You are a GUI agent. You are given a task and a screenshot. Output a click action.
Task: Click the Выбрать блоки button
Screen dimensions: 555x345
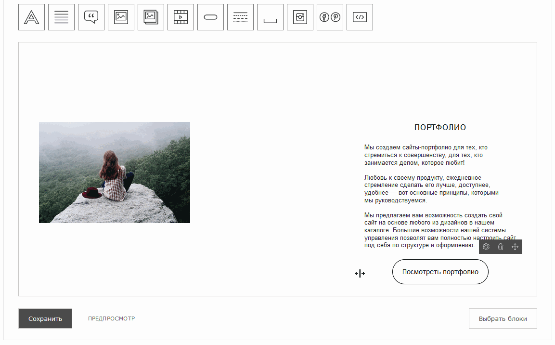[503, 318]
